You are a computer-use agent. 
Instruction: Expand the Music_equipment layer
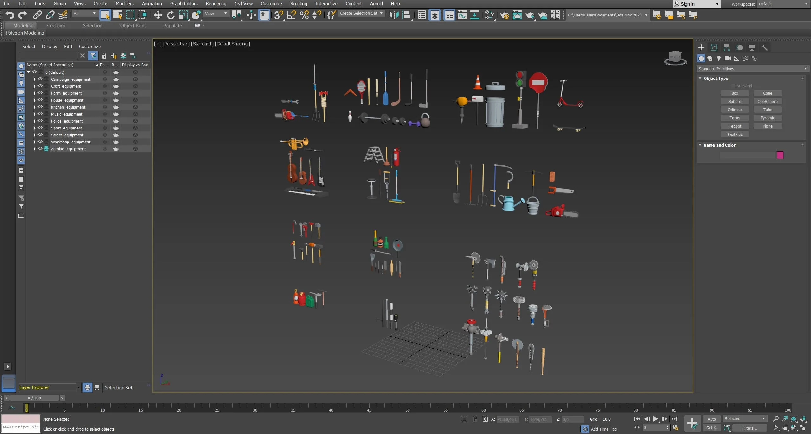tap(35, 114)
